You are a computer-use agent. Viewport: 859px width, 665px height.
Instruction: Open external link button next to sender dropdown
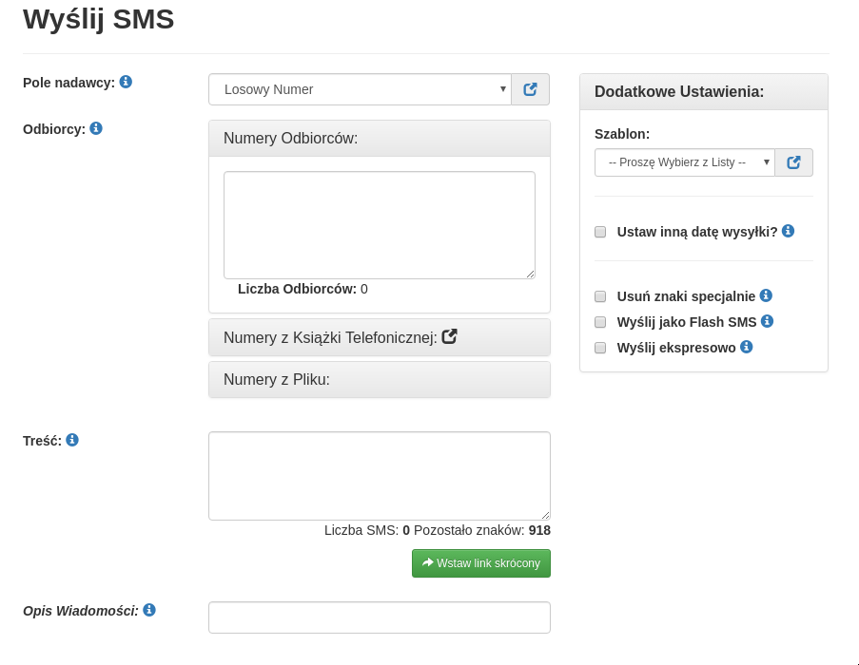[530, 89]
